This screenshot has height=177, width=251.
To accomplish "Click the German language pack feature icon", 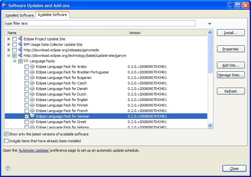I will pos(32,116).
